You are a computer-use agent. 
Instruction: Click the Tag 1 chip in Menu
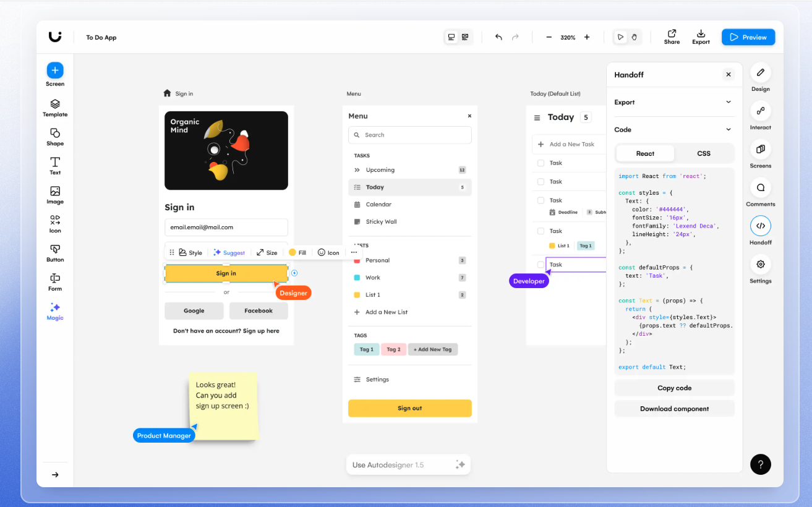point(367,349)
